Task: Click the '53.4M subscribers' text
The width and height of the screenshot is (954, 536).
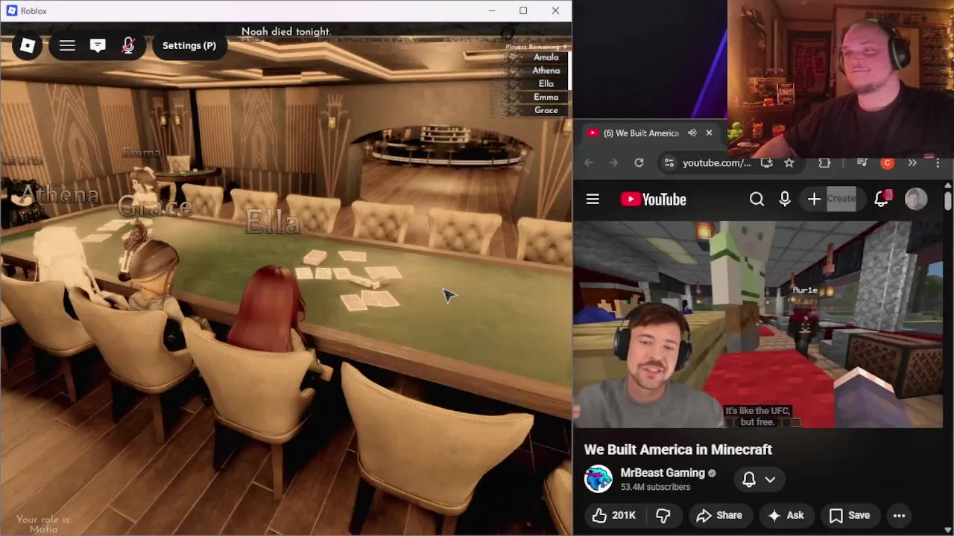Action: 655,487
